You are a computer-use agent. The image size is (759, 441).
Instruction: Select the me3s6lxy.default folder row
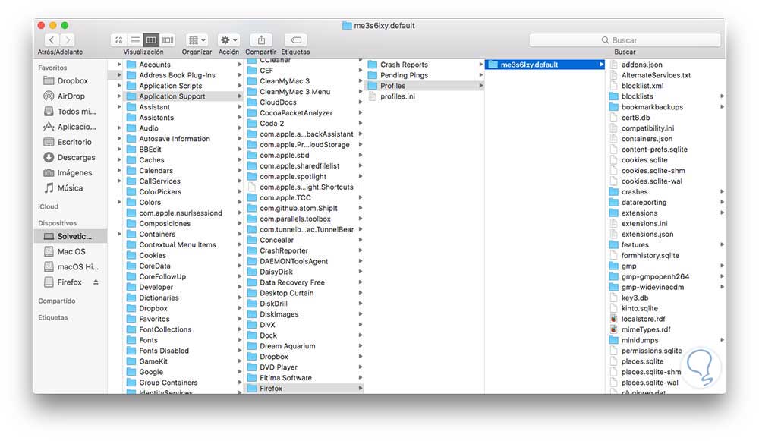pyautogui.click(x=545, y=65)
